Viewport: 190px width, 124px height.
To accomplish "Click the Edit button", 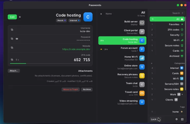I will click(x=12, y=17).
